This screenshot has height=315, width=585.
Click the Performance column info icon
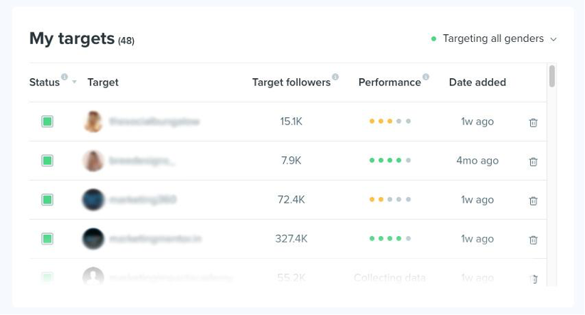426,77
